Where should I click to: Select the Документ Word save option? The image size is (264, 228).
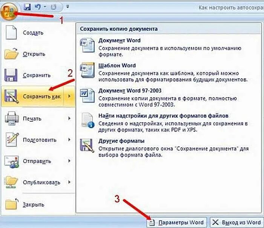pos(168,47)
